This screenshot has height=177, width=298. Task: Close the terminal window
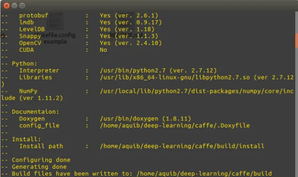tap(6, 6)
